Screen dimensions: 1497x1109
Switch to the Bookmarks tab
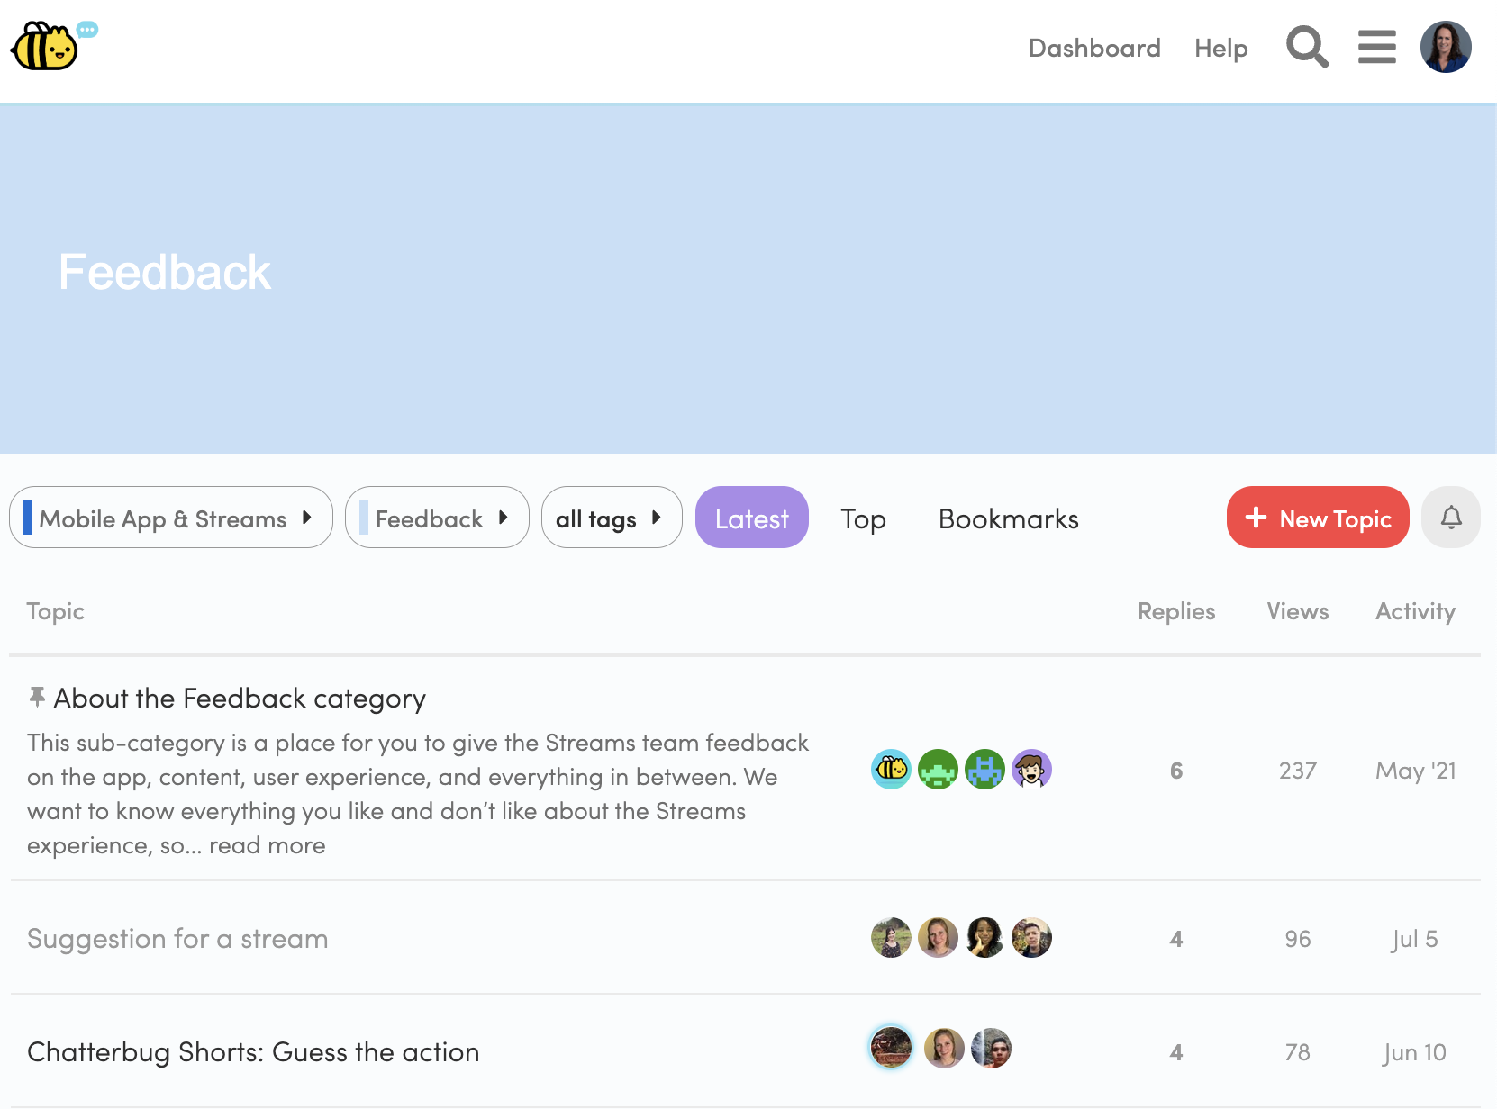1008,519
